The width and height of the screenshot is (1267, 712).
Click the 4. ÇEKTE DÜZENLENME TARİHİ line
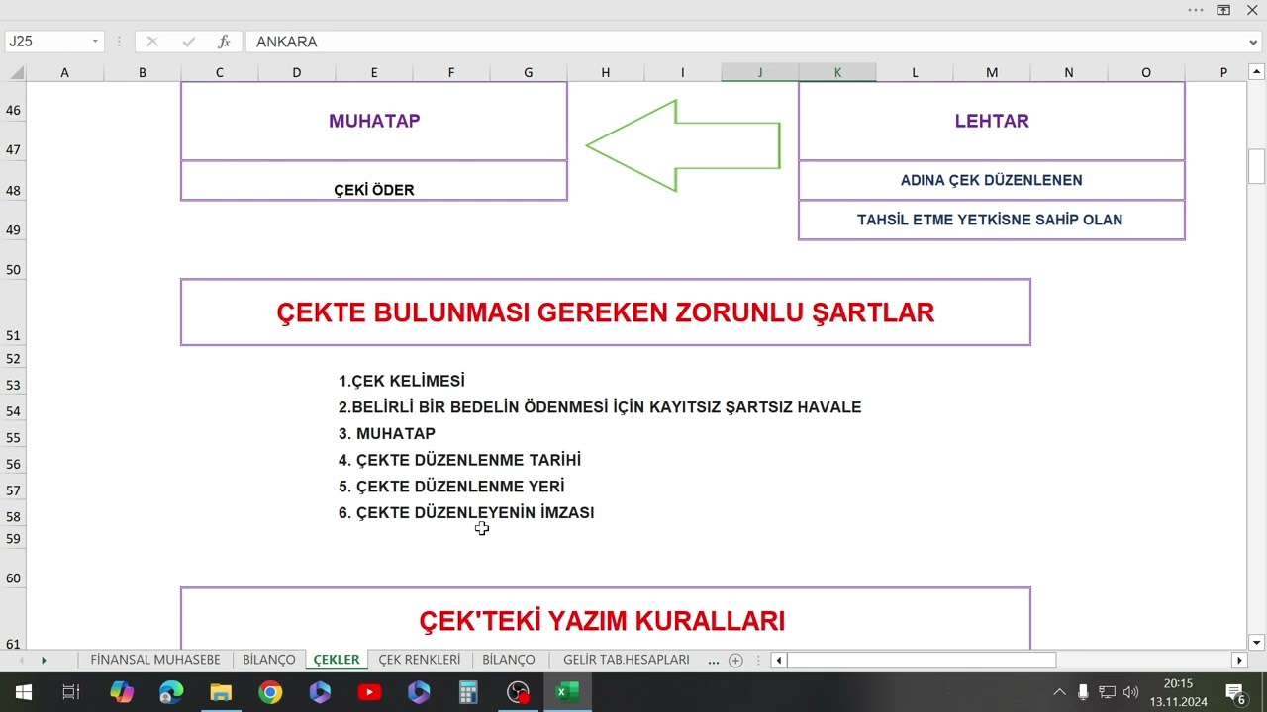[x=459, y=460]
